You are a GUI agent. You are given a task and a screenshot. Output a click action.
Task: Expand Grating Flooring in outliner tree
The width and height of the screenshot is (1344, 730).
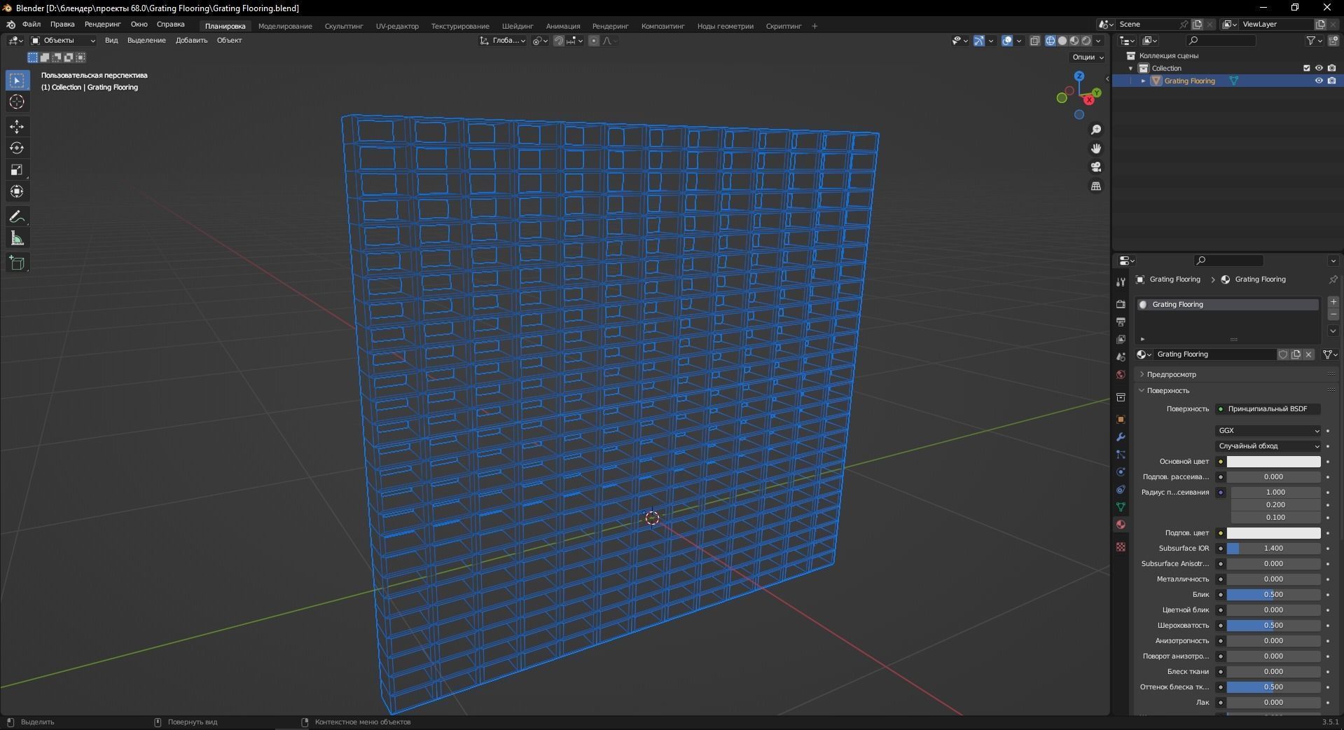pos(1143,81)
